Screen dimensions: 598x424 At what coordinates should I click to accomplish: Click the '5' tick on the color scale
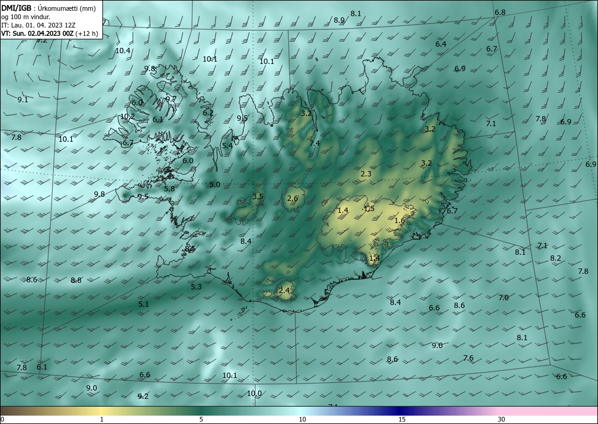[201, 419]
